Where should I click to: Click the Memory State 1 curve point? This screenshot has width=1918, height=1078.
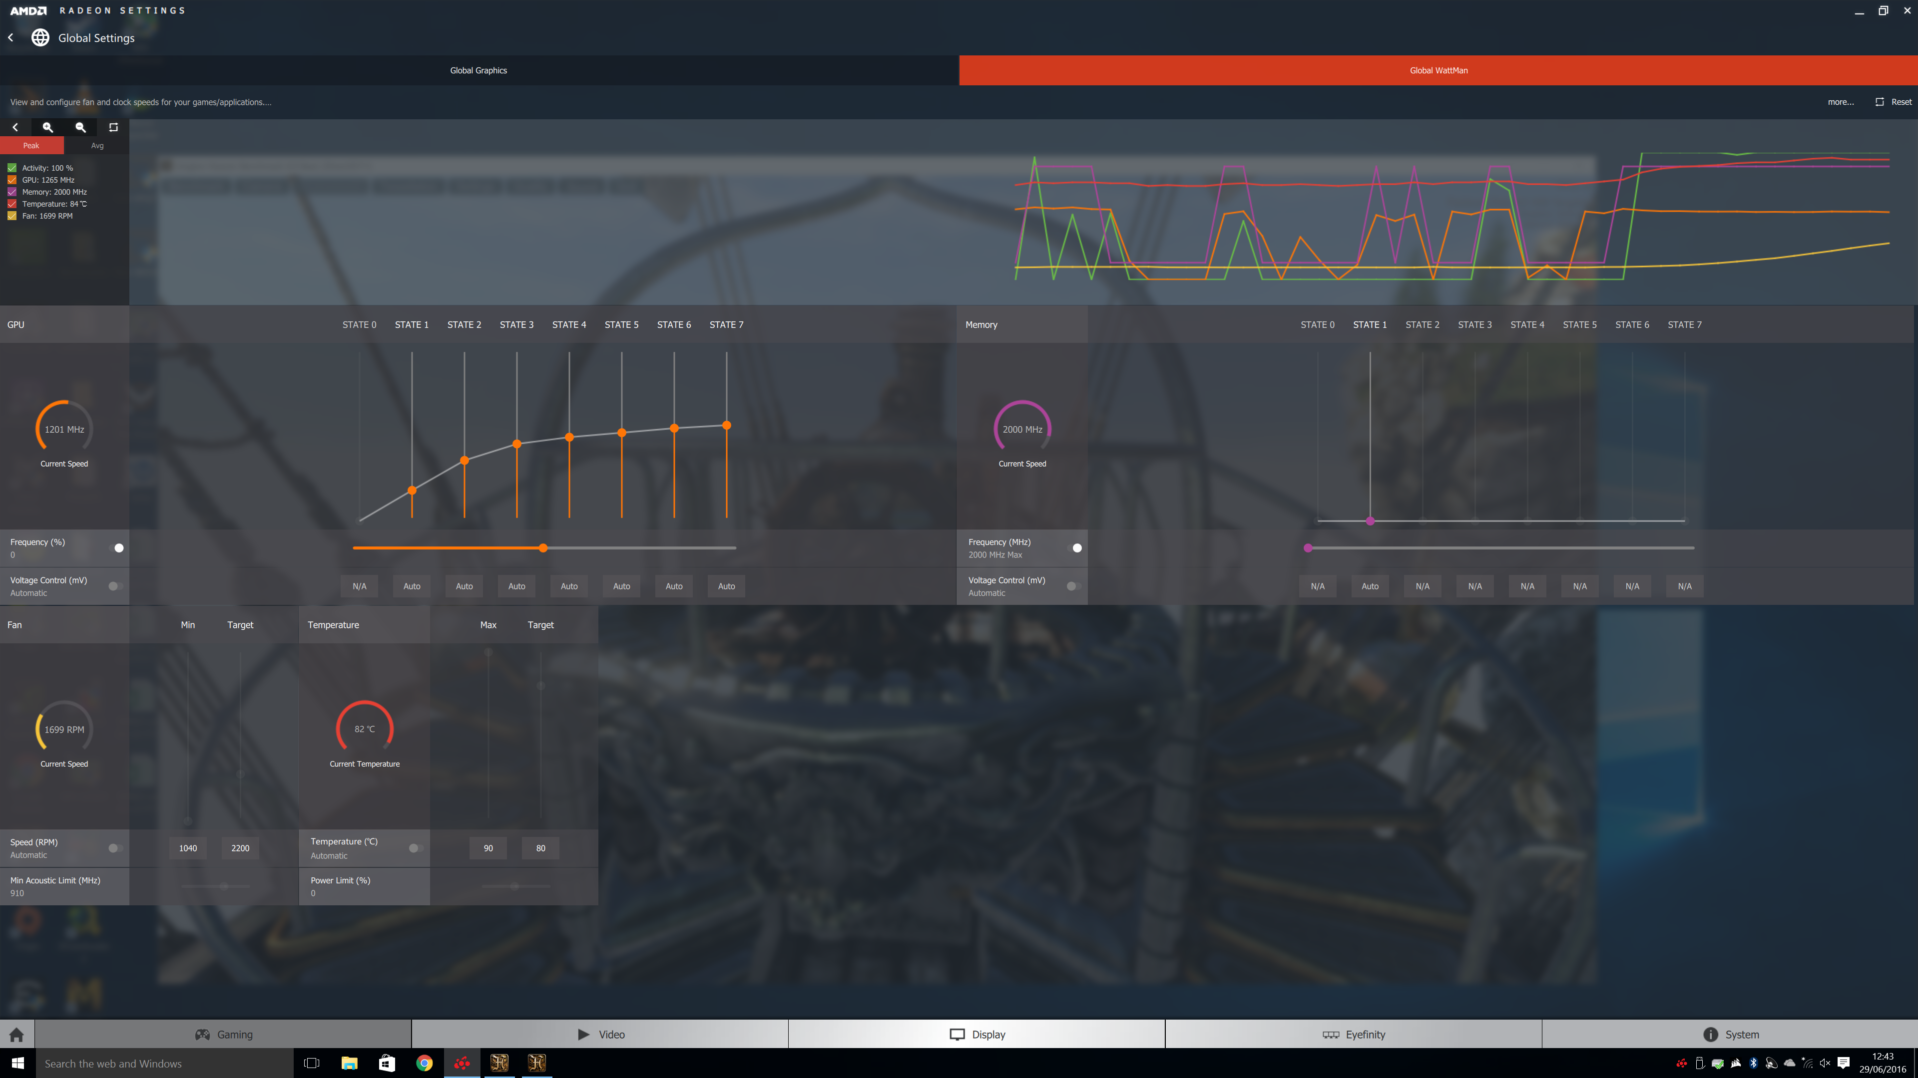point(1370,521)
